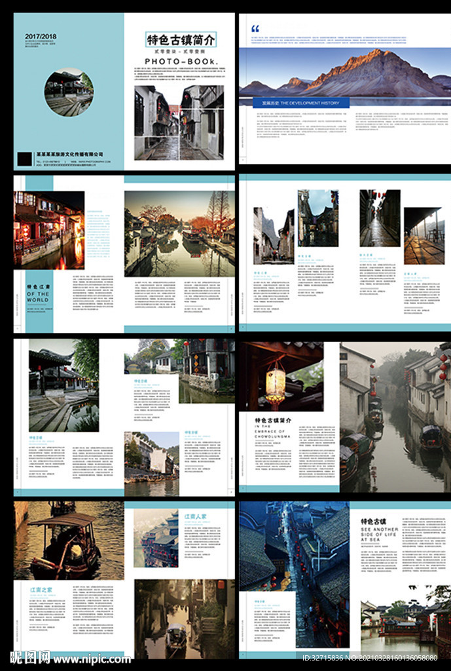Select the riverside village photo with moored boats
This screenshot has width=451, height=671.
(x=152, y=464)
